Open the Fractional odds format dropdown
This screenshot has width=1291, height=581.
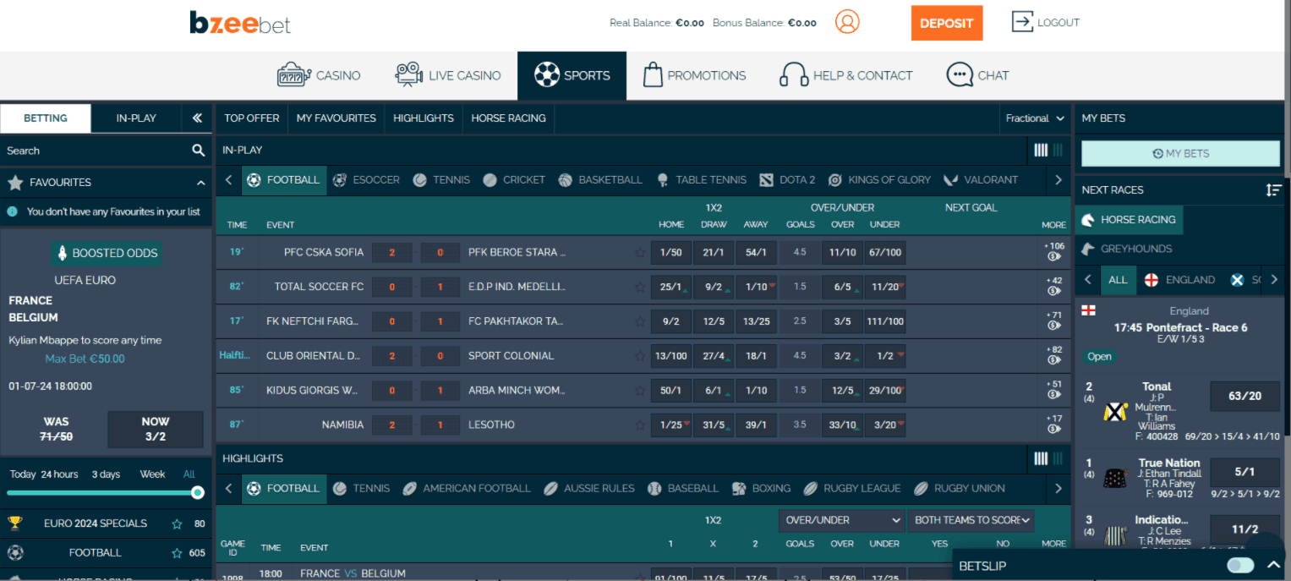coord(1035,118)
